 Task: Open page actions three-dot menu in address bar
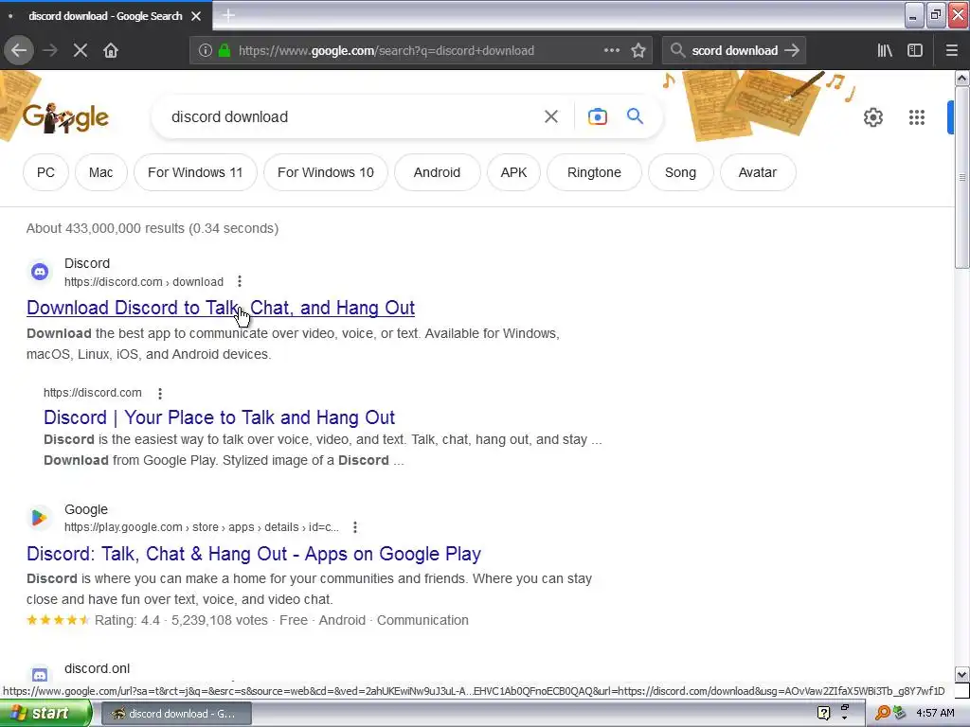(612, 51)
